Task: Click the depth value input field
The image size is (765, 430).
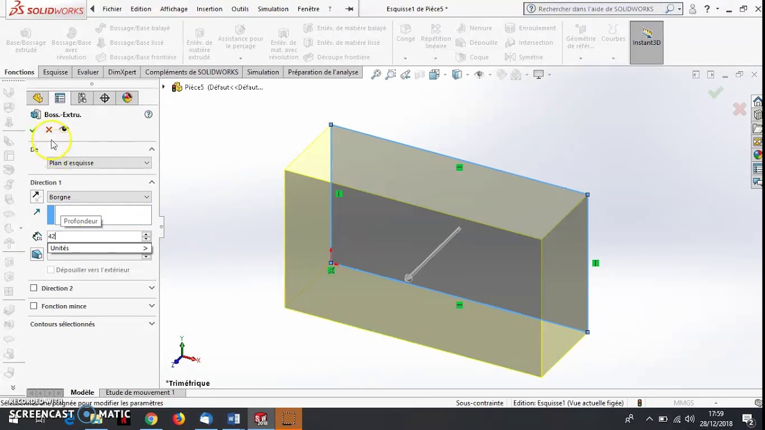Action: click(94, 236)
